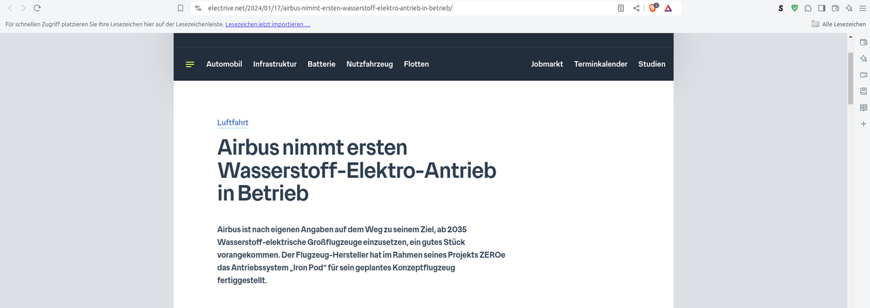Bookmark this page with the bookmark icon

pos(180,8)
